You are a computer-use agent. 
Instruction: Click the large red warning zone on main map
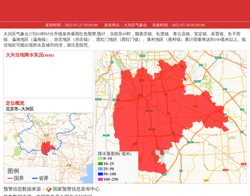(167, 104)
